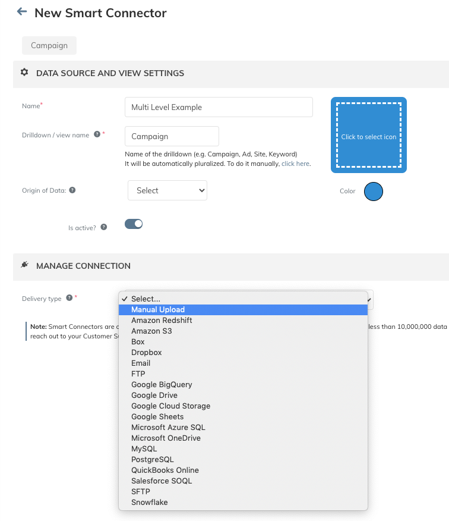Click help icon next to Origin of Data
449x521 pixels.
tap(72, 190)
